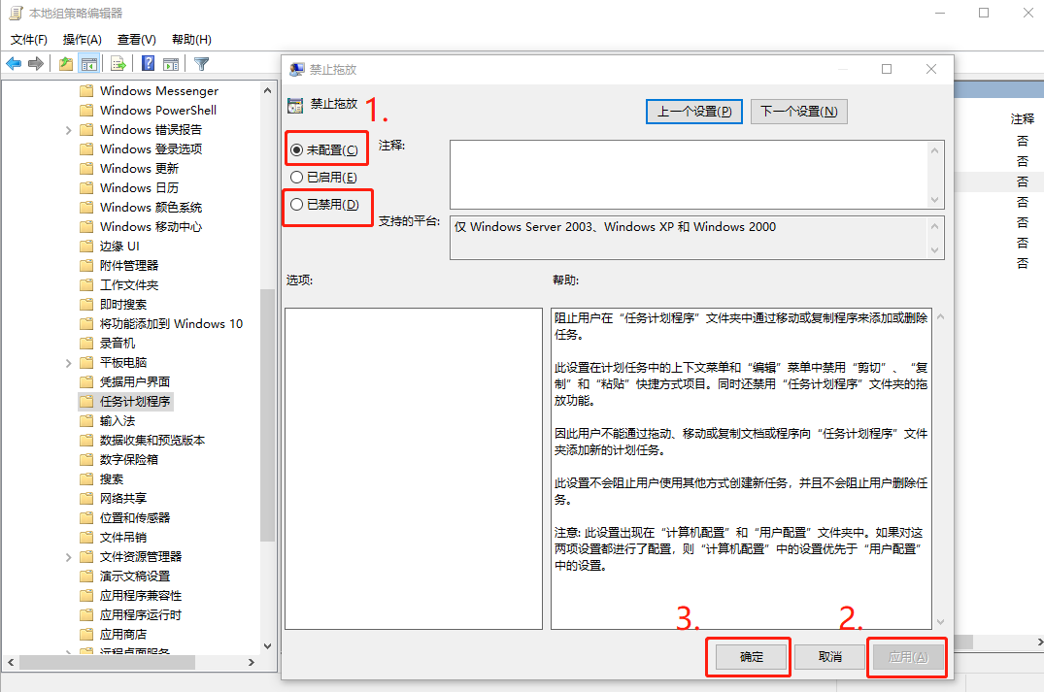The width and height of the screenshot is (1044, 692).
Task: Open the 操作(A) menu
Action: tap(82, 40)
